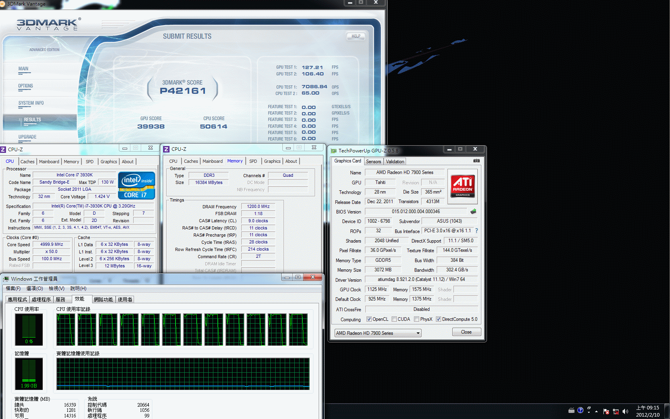
Task: Click the language bar restore icon
Action: pyautogui.click(x=589, y=408)
